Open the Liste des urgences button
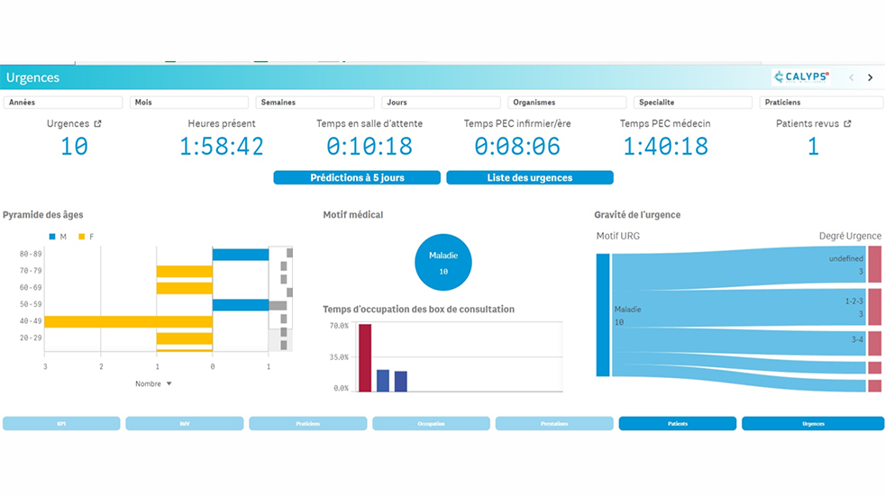The width and height of the screenshot is (885, 495). [529, 178]
